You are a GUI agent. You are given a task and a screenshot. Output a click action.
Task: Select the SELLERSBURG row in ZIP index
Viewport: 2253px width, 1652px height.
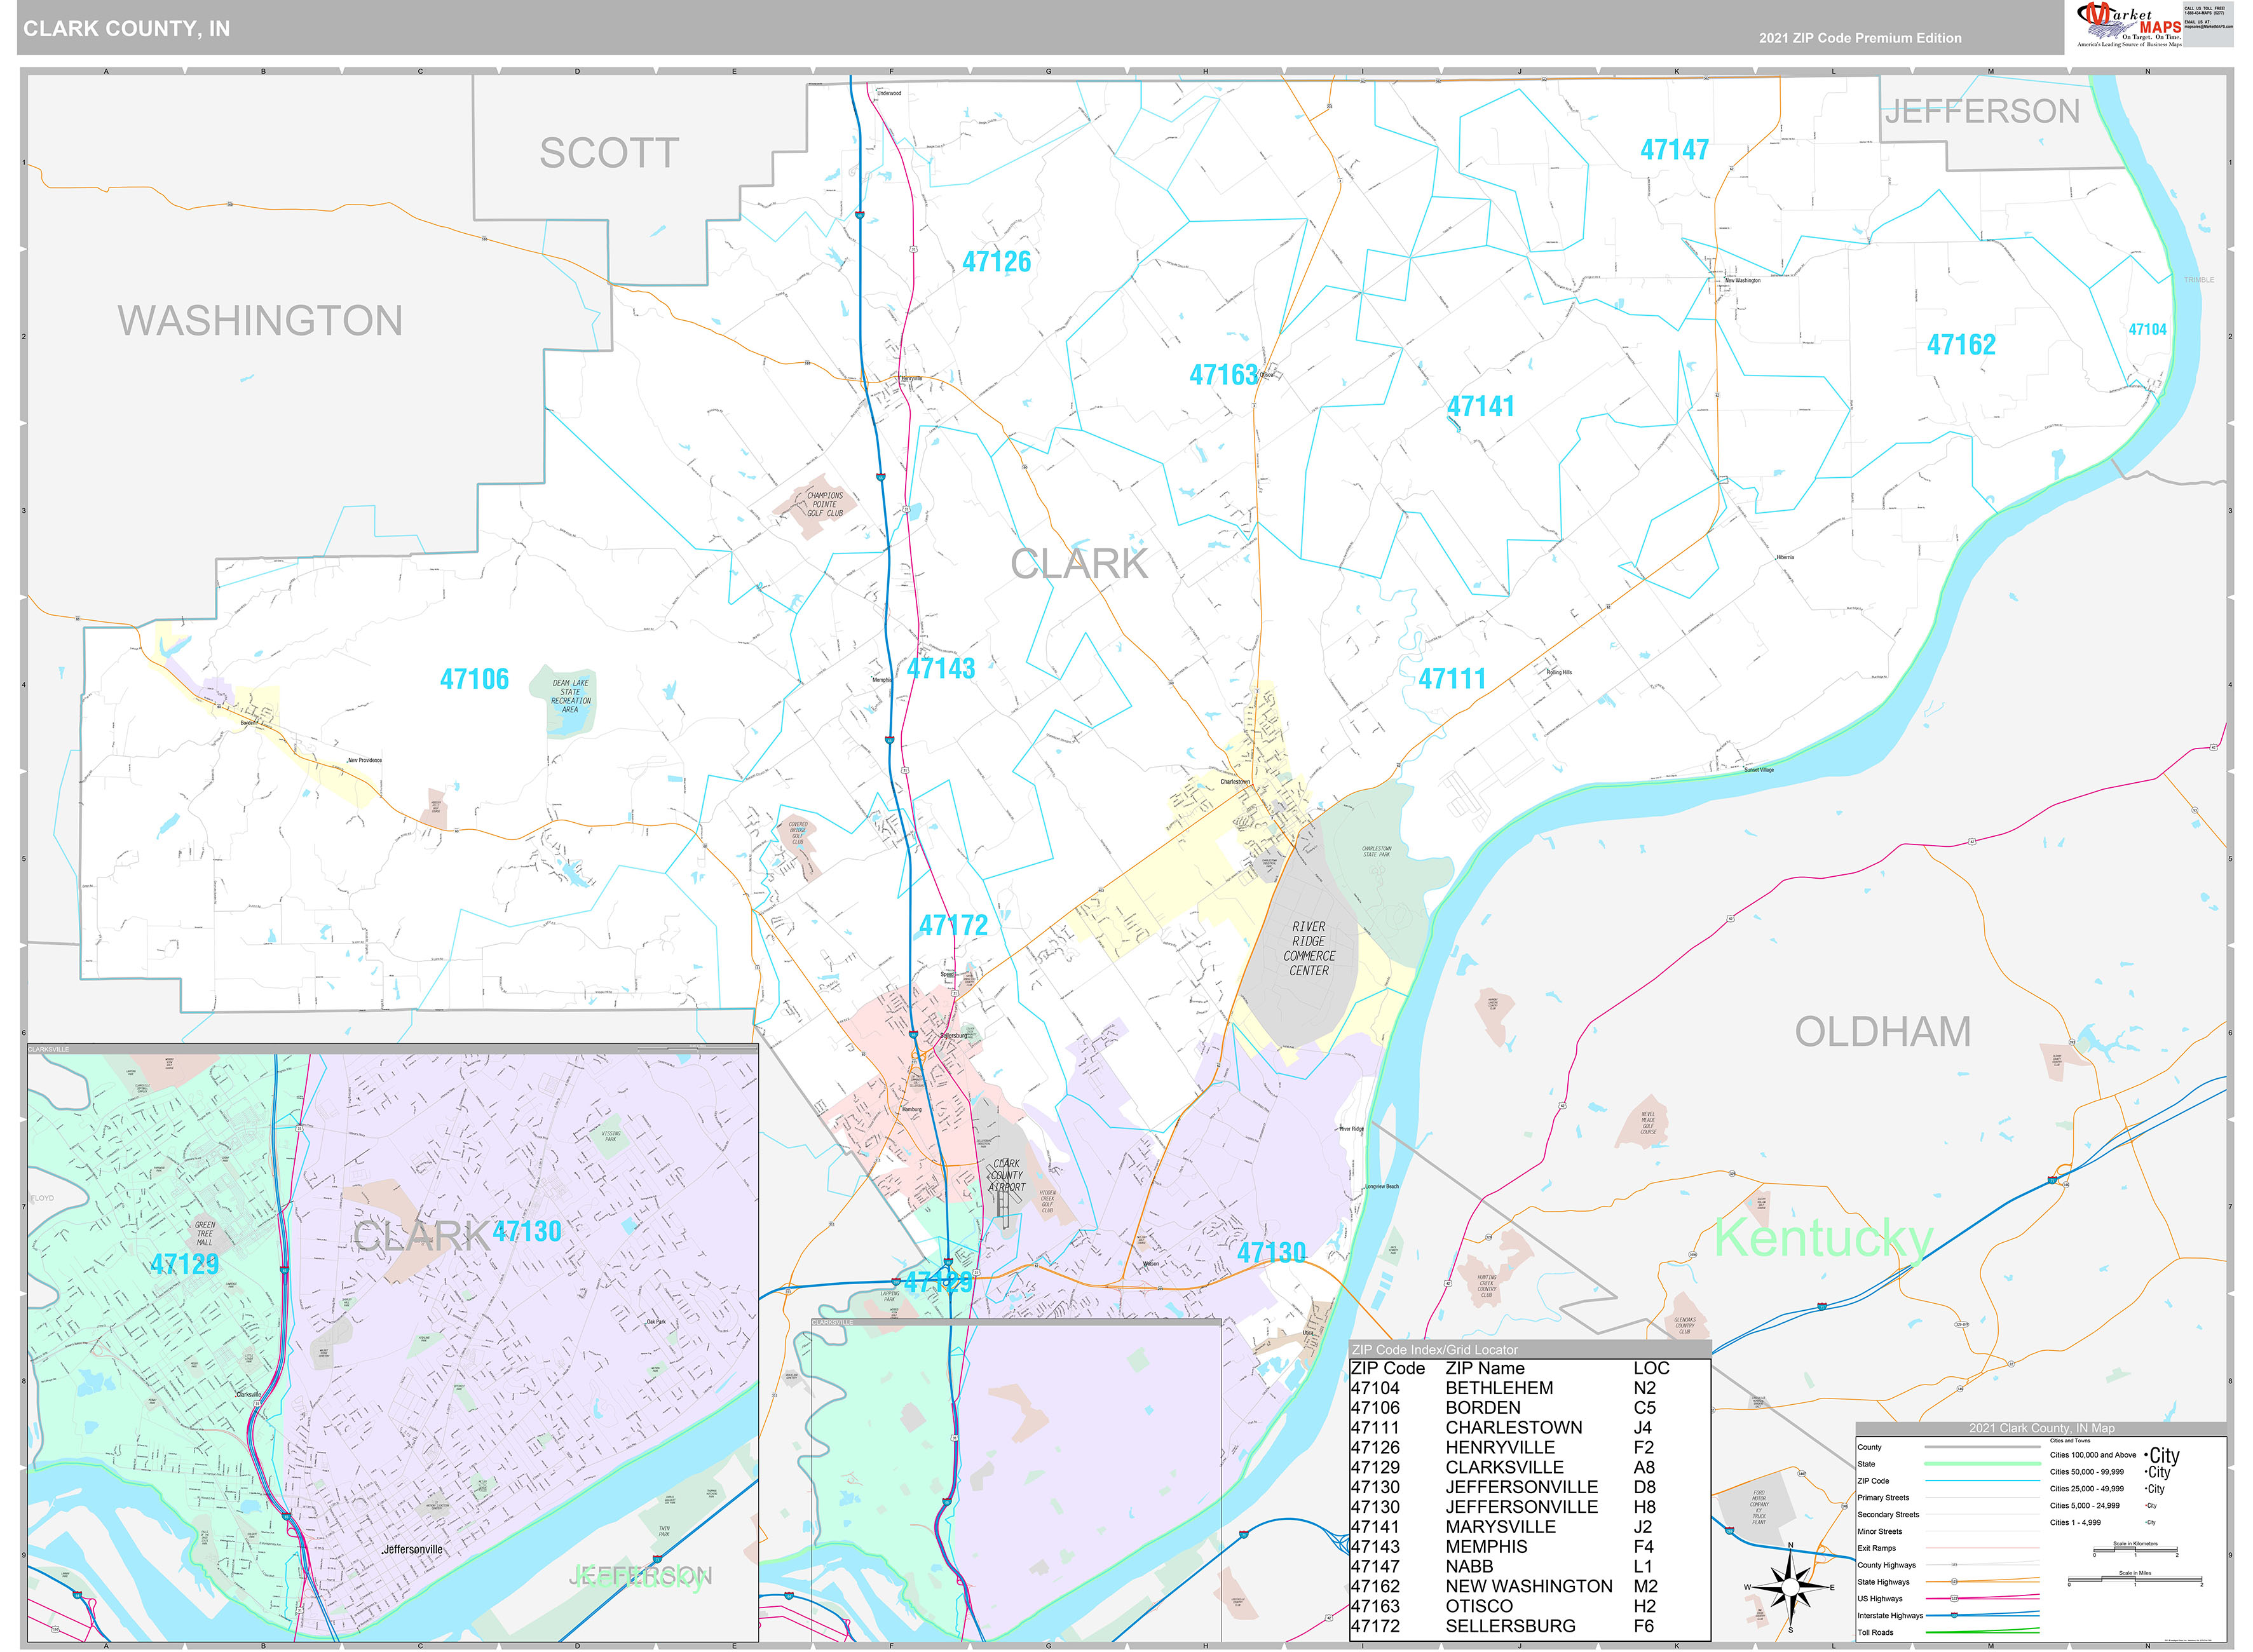coord(1529,1626)
